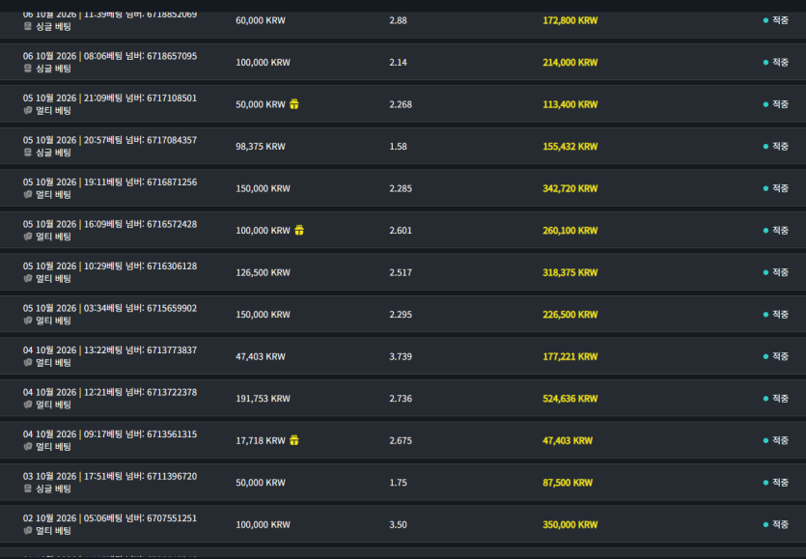
Task: Click the 멀티 베팅 icon under bet 6713561315
Action: click(x=28, y=447)
